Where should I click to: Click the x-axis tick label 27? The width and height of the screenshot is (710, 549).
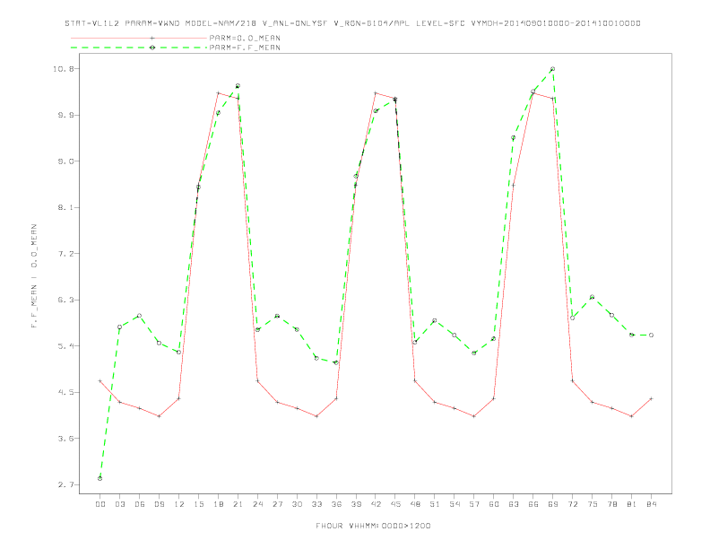pos(277,504)
